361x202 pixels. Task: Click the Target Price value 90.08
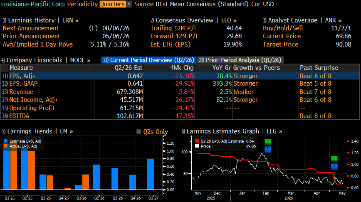pos(344,44)
